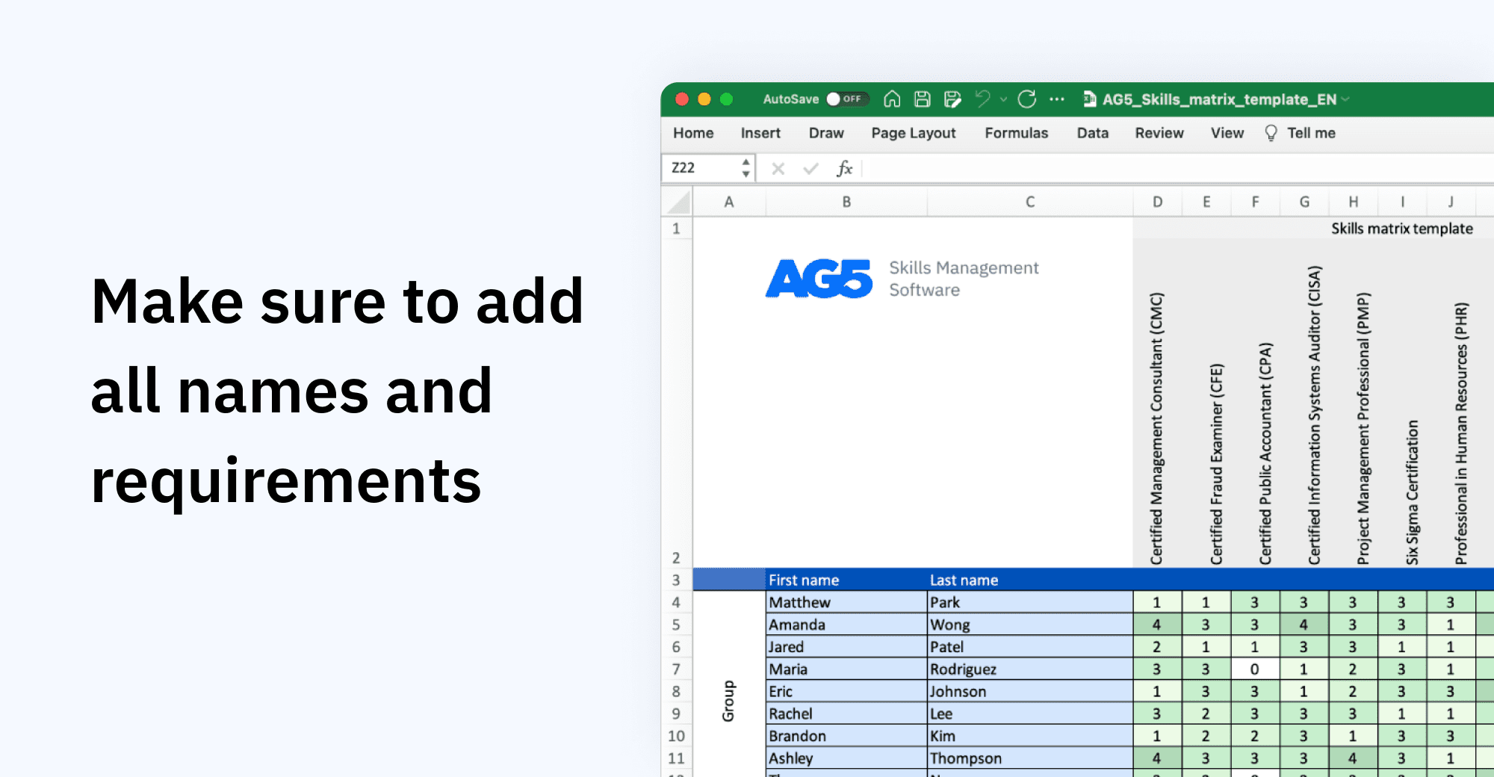Open the Review menu tab
1494x777 pixels.
(x=1159, y=133)
